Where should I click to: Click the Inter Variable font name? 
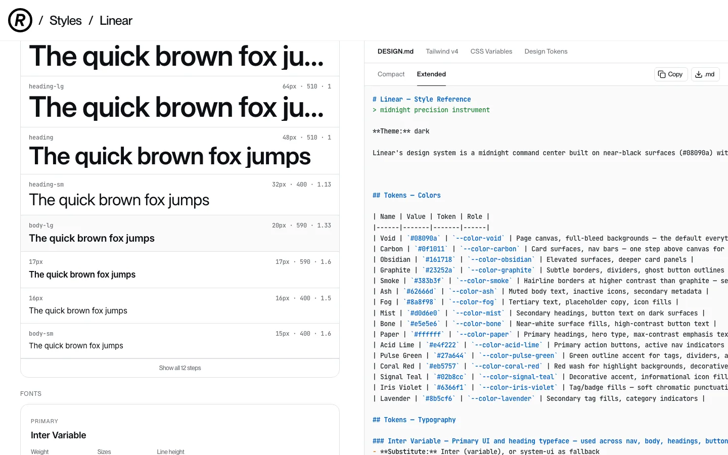(x=59, y=435)
